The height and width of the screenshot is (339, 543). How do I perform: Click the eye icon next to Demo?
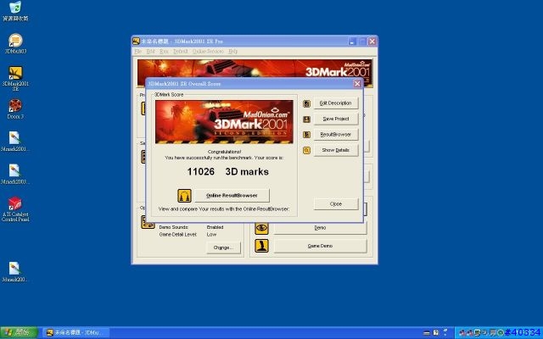click(261, 228)
